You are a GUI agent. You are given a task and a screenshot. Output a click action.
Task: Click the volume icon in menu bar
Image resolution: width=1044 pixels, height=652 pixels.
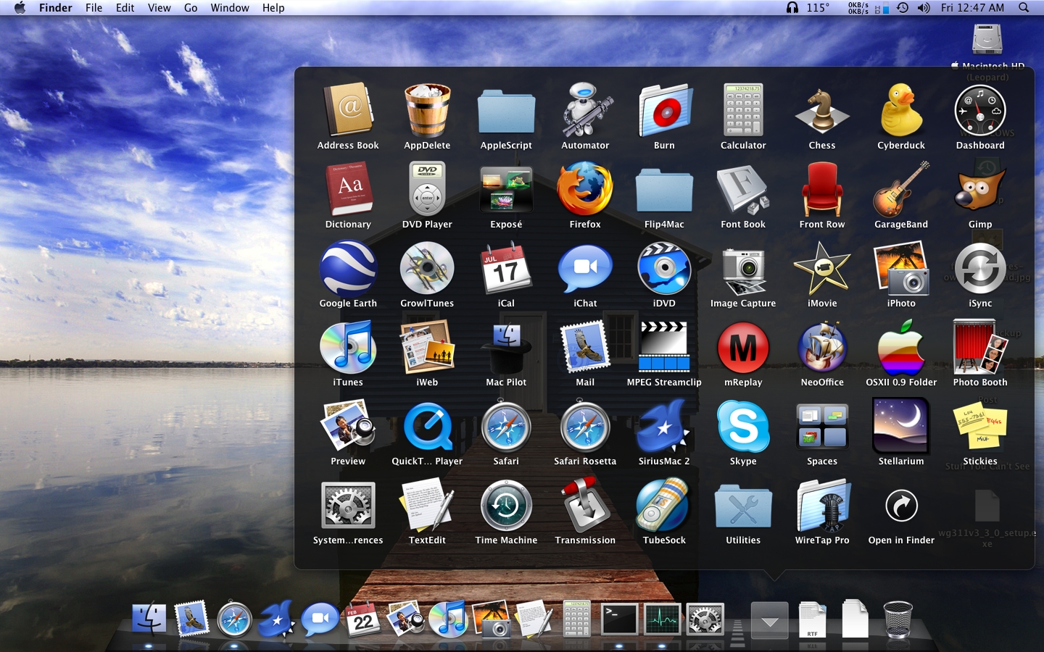(924, 8)
